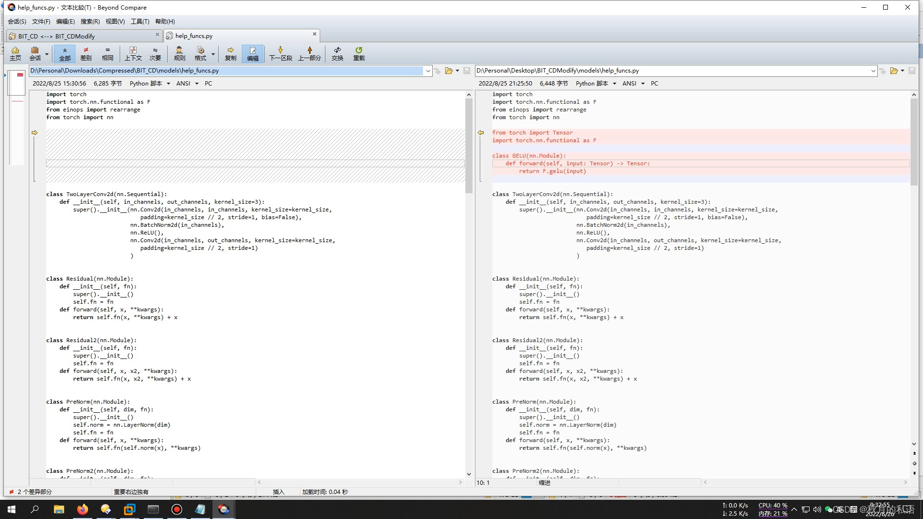Image resolution: width=923 pixels, height=519 pixels.
Task: Expand the right path history dropdown
Action: coord(873,71)
